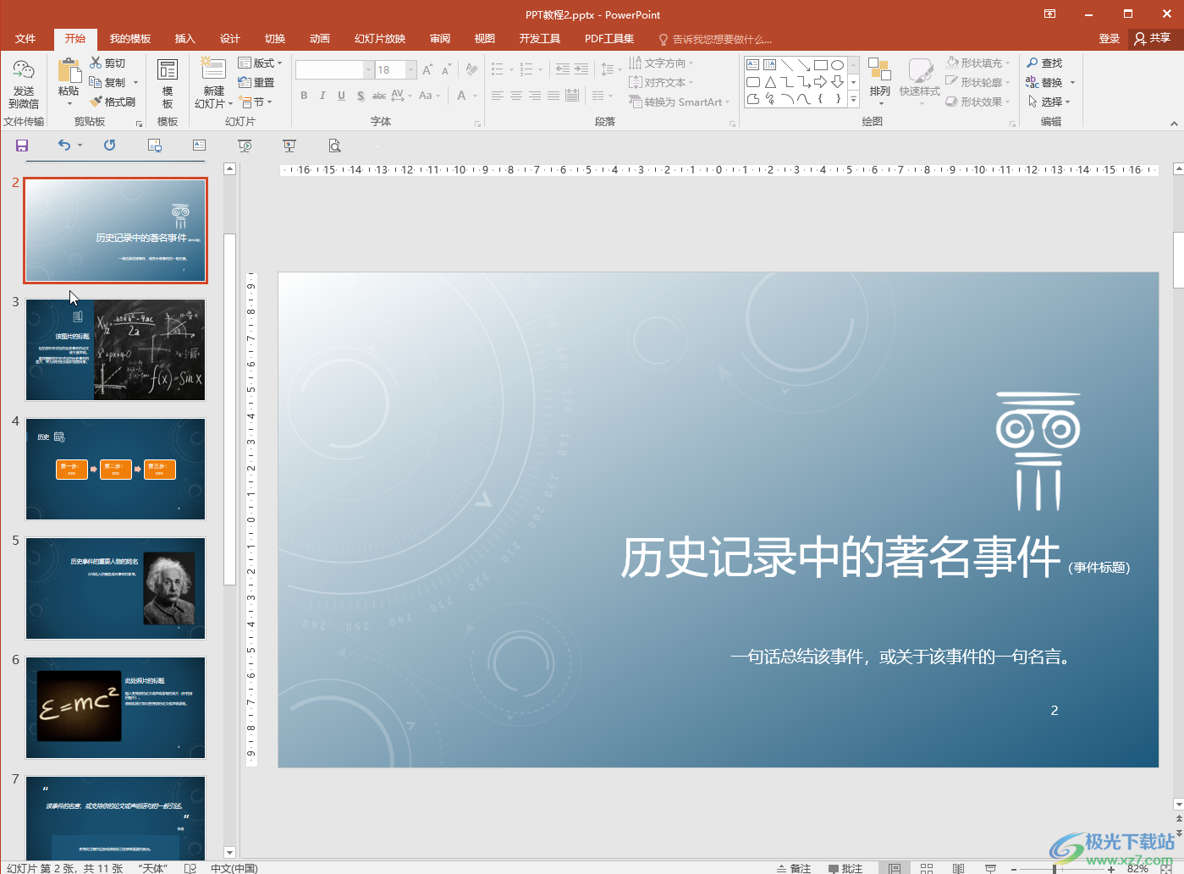The width and height of the screenshot is (1184, 874).
Task: Switch to the Animations (动画) tab
Action: pos(319,39)
